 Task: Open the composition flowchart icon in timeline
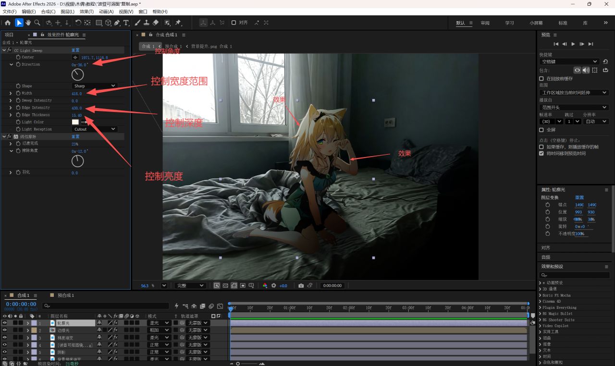pyautogui.click(x=185, y=306)
